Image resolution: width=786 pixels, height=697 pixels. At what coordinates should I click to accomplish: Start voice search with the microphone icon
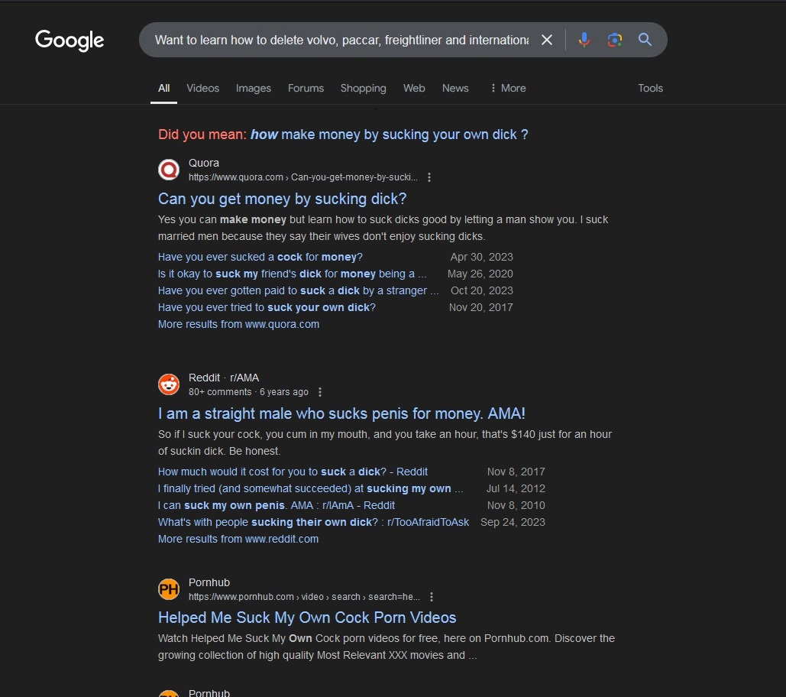tap(584, 40)
